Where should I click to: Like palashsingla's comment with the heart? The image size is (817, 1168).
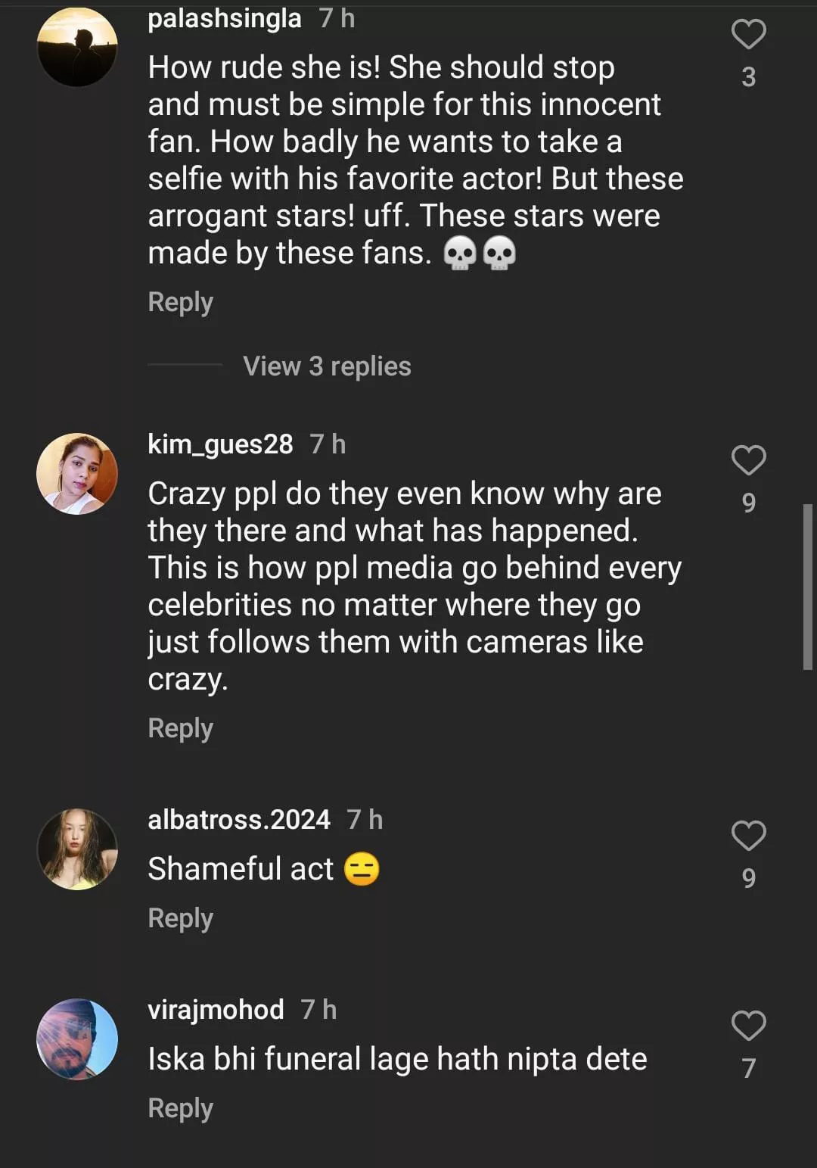point(748,35)
